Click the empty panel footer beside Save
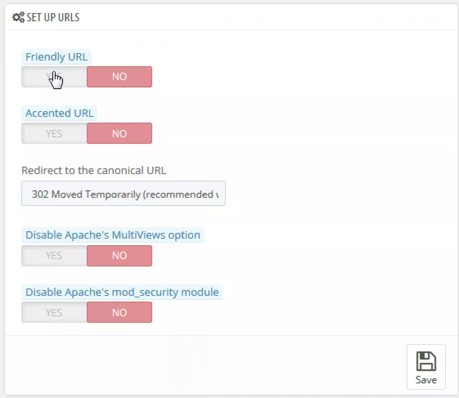 tap(205, 366)
